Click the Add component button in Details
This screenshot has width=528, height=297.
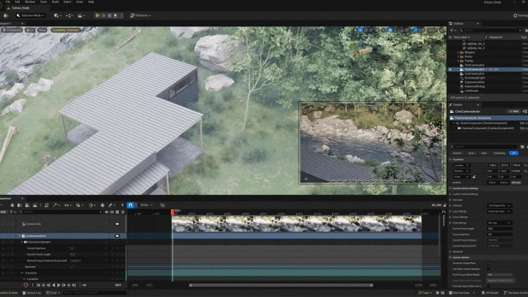pyautogui.click(x=514, y=111)
